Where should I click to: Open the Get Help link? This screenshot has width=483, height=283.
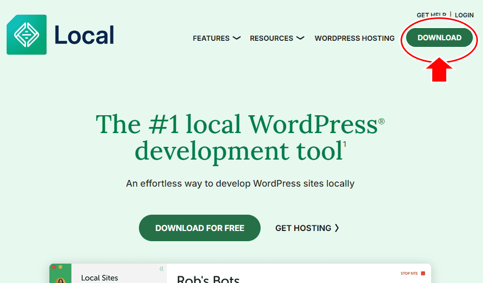coord(431,15)
